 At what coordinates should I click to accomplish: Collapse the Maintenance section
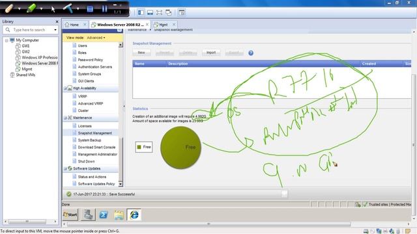point(65,118)
